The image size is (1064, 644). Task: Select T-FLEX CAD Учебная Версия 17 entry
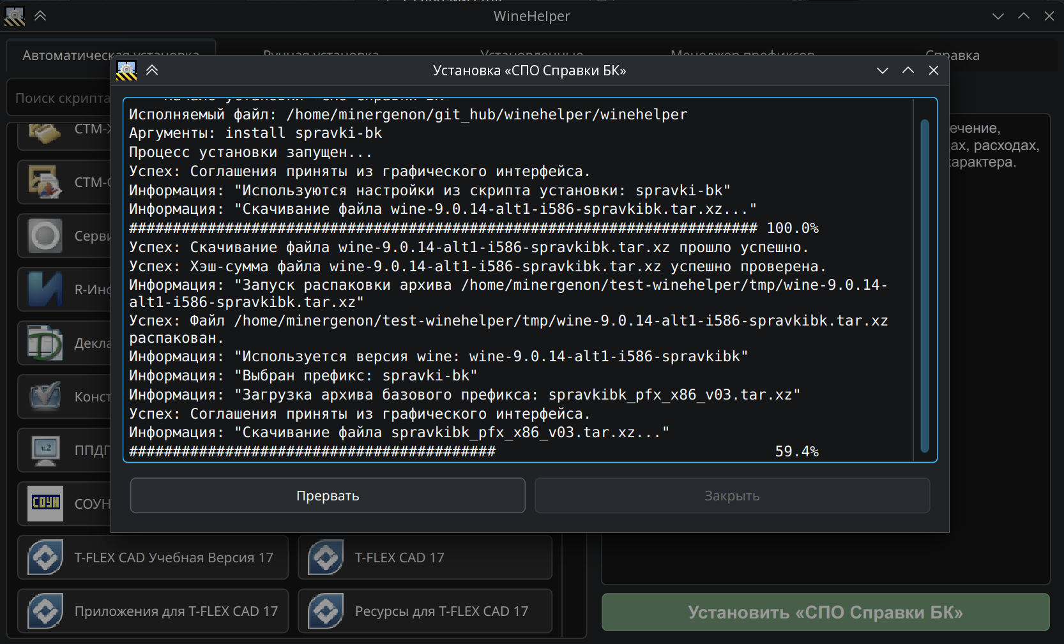153,558
